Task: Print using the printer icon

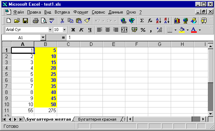Action: (36, 21)
